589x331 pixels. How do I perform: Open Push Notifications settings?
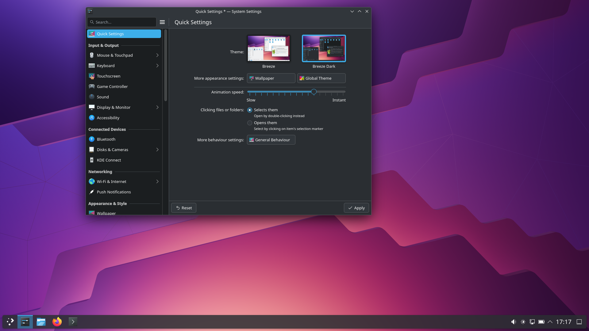[x=124, y=192]
